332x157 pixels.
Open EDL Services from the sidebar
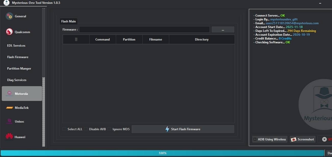click(16, 45)
